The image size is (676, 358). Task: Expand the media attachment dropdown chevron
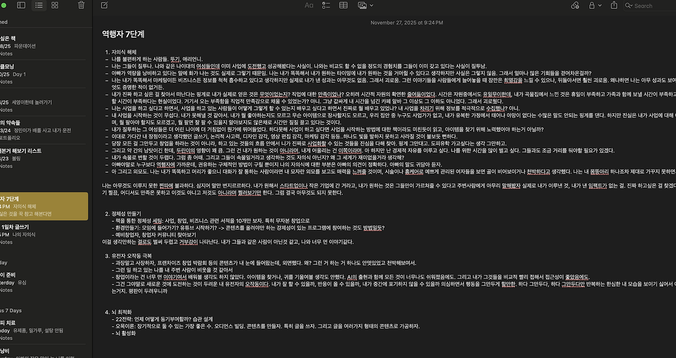tap(371, 5)
